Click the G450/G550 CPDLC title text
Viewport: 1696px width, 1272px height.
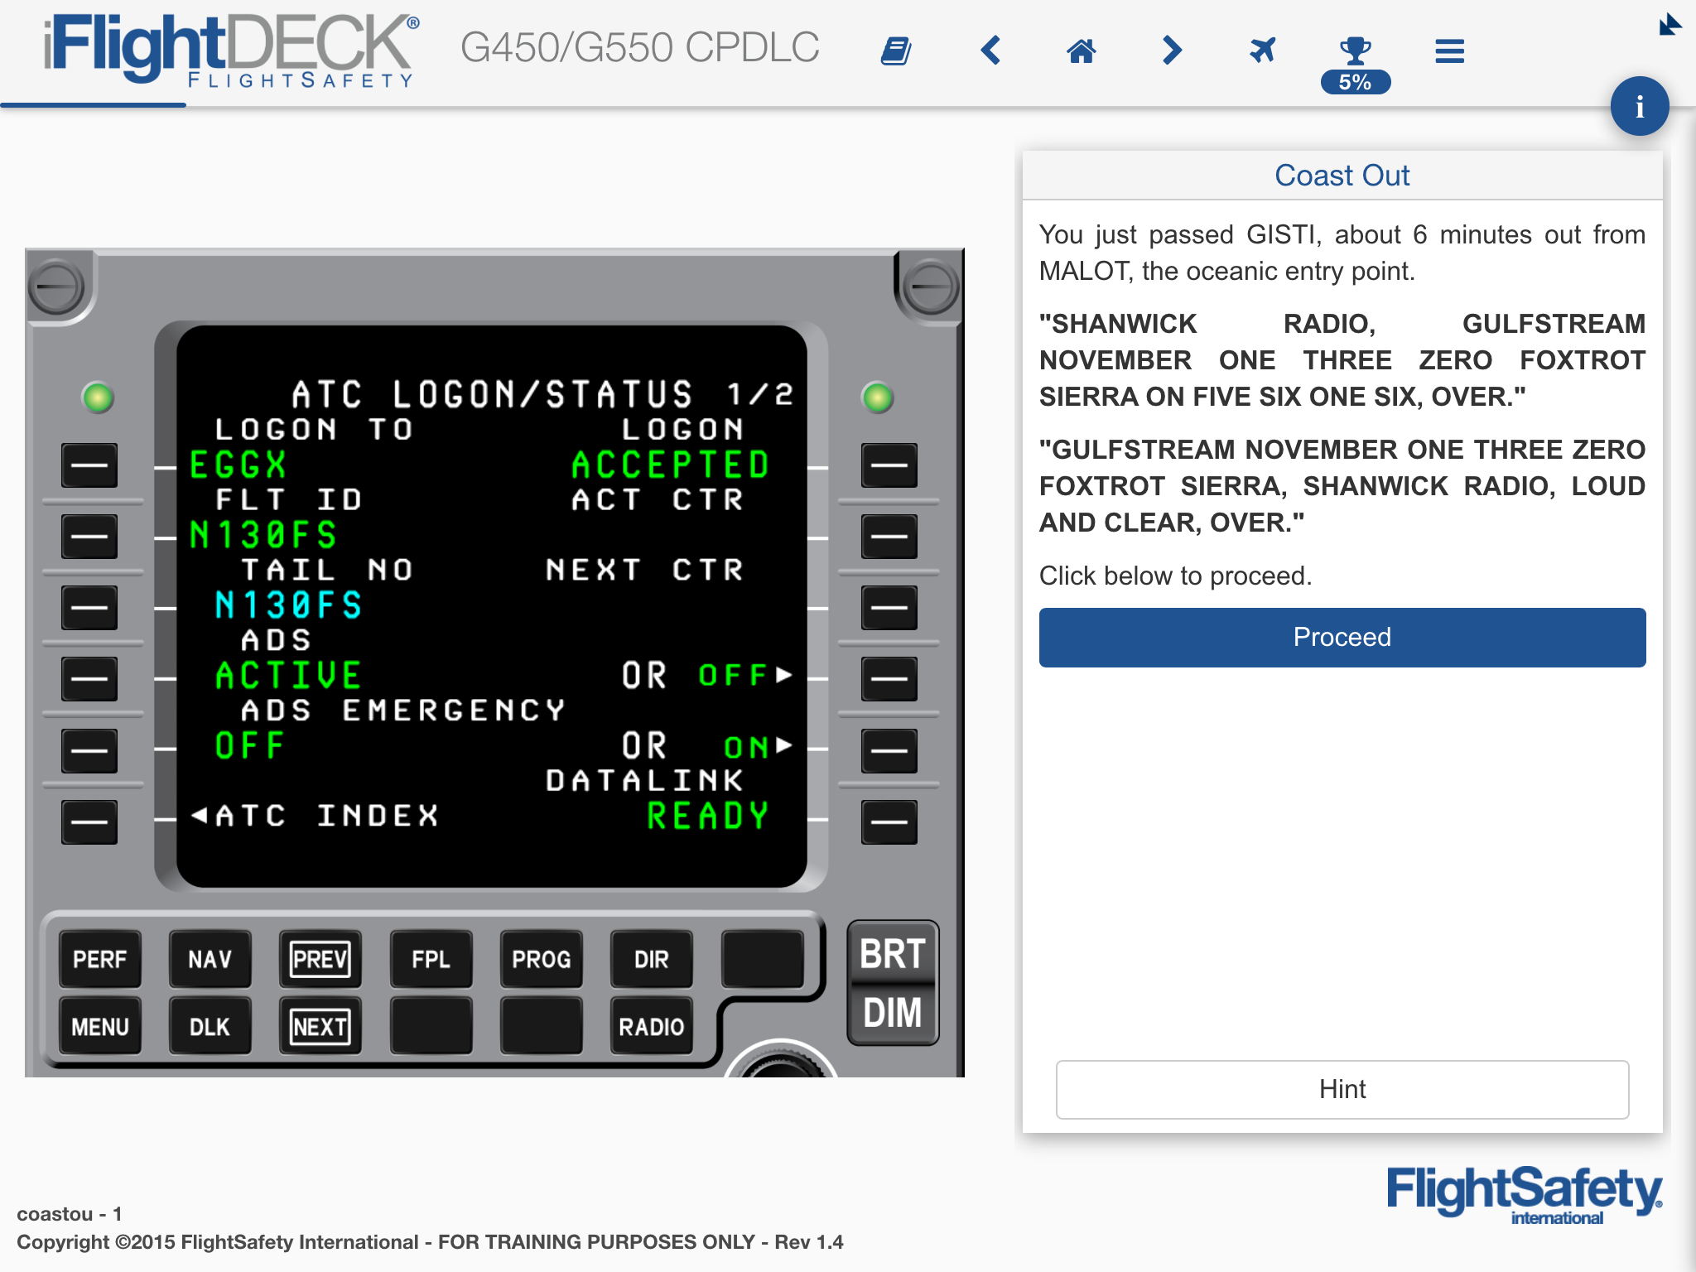[x=639, y=48]
